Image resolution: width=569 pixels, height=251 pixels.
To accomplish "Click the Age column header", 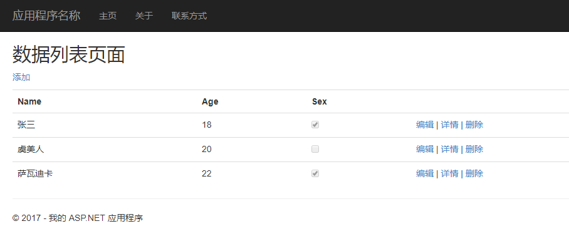I will click(210, 101).
